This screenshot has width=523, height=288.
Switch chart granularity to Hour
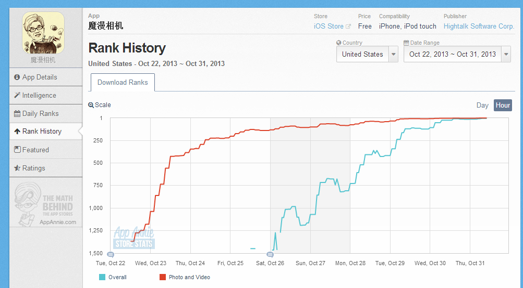503,106
